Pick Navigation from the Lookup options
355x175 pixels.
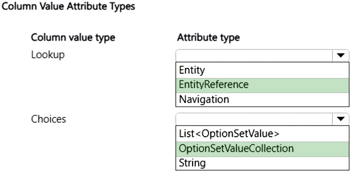coord(263,99)
